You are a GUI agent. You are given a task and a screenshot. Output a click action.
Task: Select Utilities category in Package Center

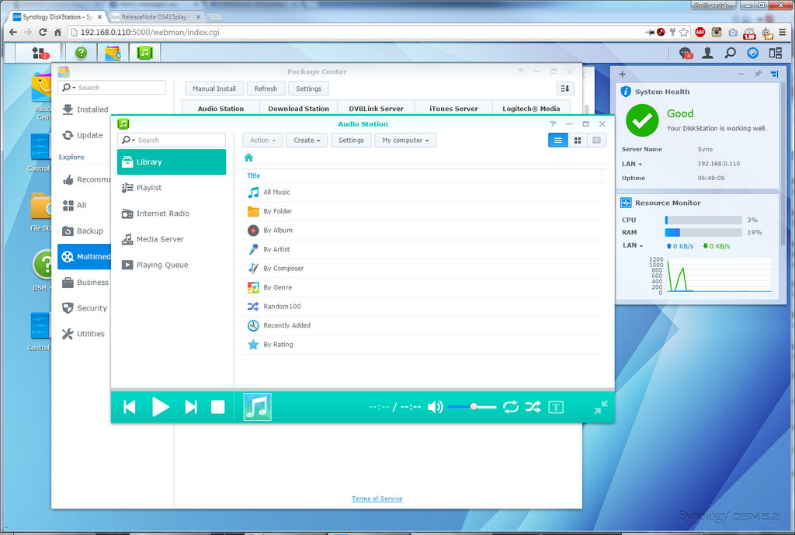coord(85,334)
